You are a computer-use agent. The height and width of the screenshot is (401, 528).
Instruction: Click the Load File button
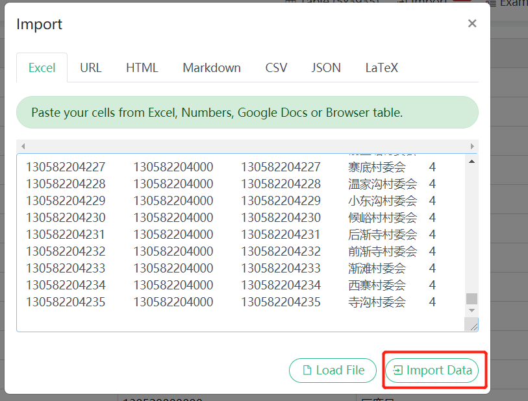pyautogui.click(x=333, y=371)
